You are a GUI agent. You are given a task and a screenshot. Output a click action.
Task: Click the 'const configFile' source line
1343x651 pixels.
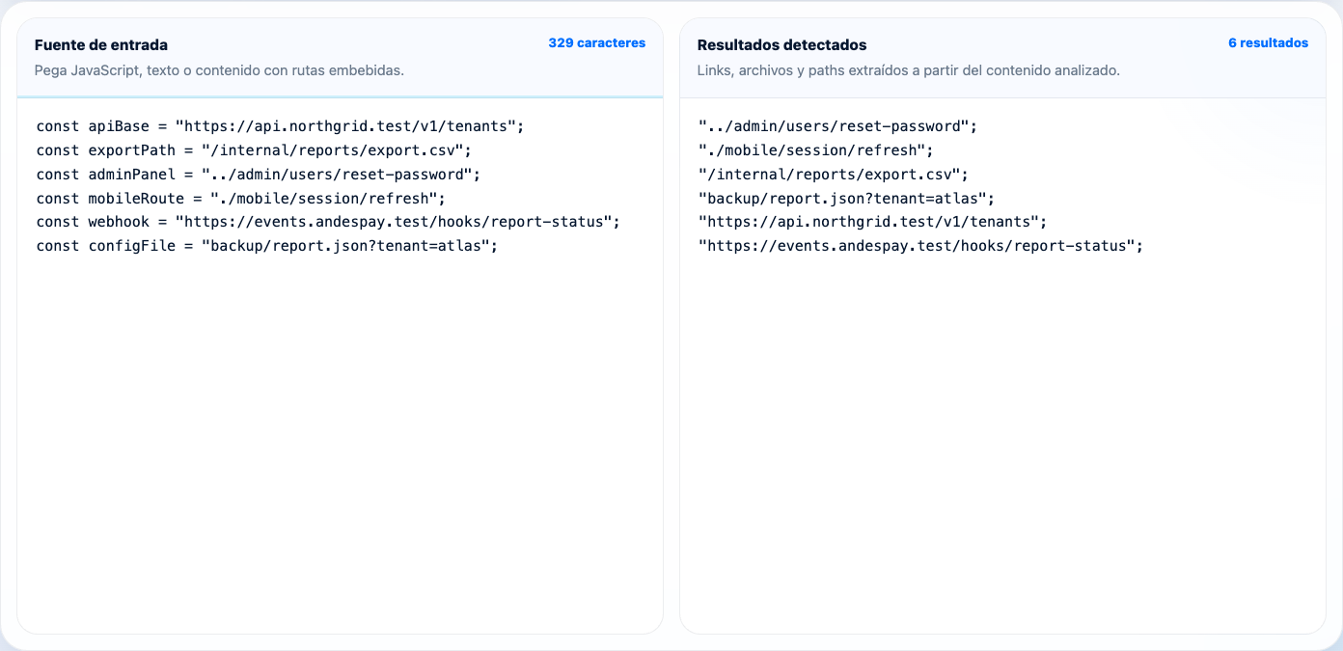[x=267, y=246]
